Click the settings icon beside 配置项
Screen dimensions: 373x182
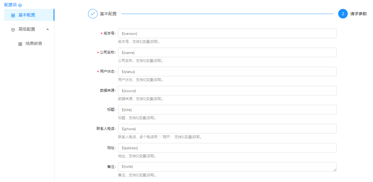20,5
